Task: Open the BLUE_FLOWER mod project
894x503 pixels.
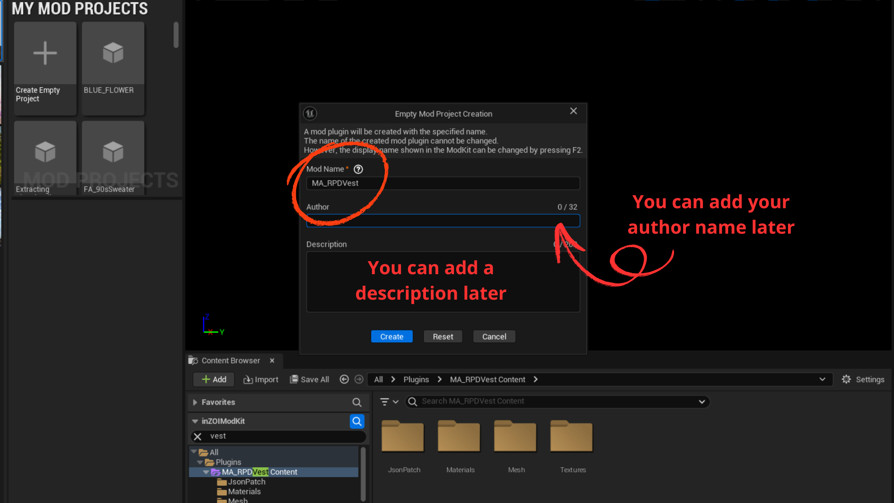Action: click(x=113, y=54)
